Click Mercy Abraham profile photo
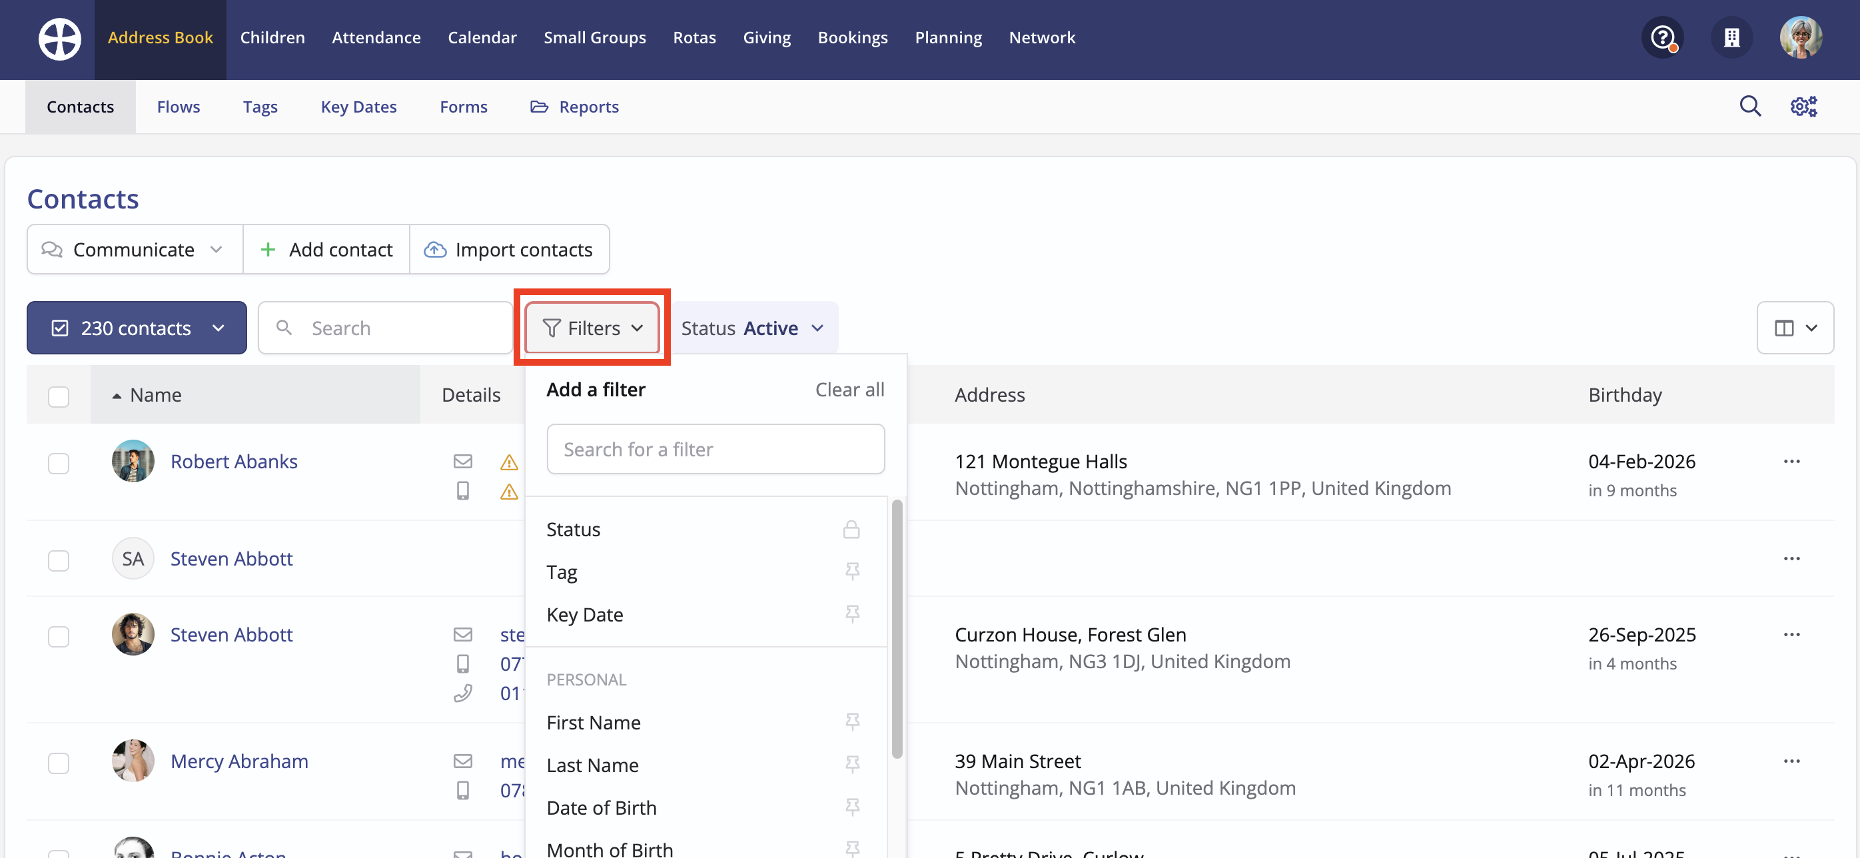Viewport: 1860px width, 858px height. (x=133, y=761)
